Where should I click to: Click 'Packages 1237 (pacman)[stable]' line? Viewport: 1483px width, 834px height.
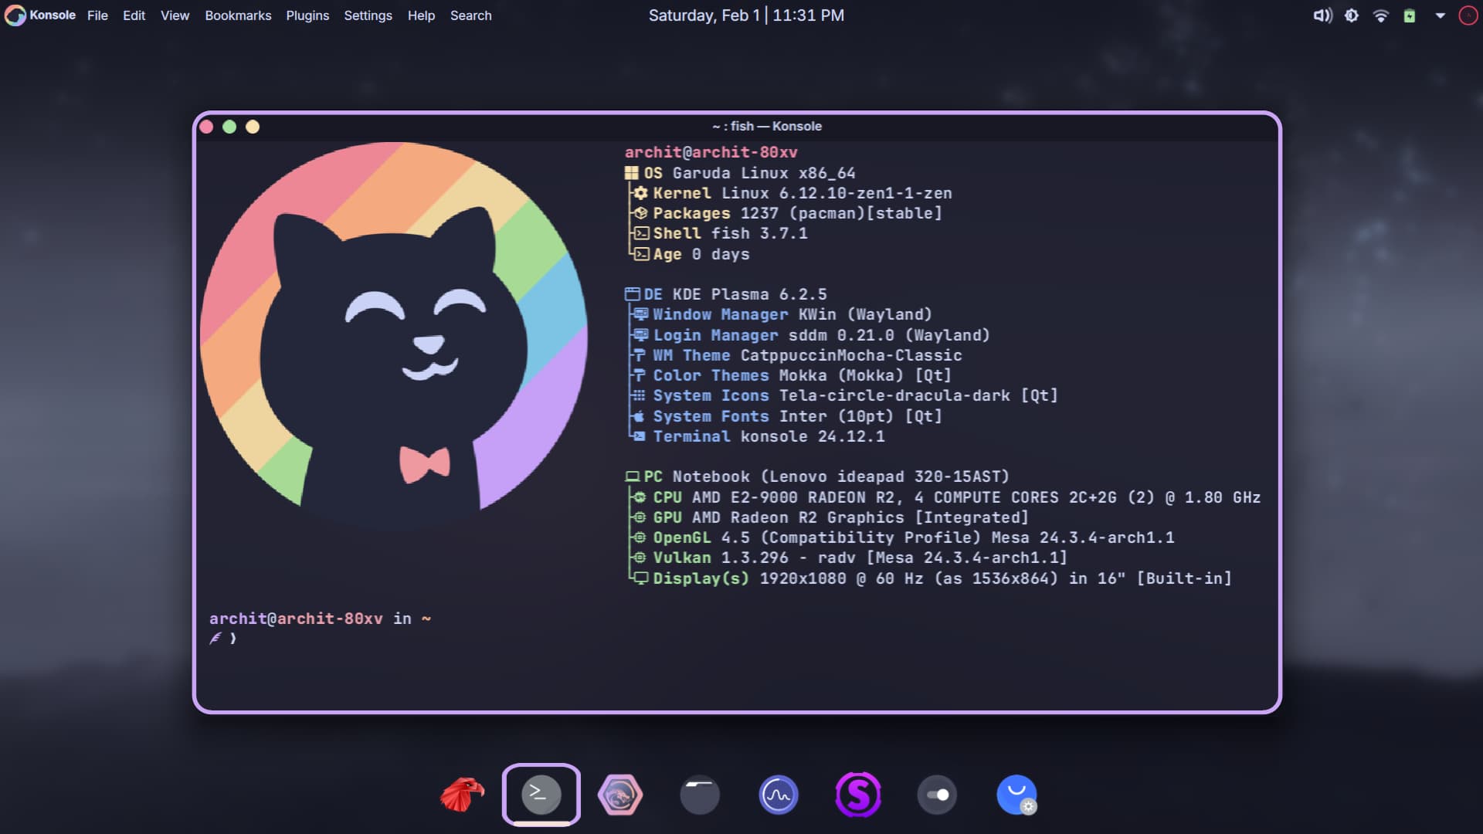tap(788, 213)
